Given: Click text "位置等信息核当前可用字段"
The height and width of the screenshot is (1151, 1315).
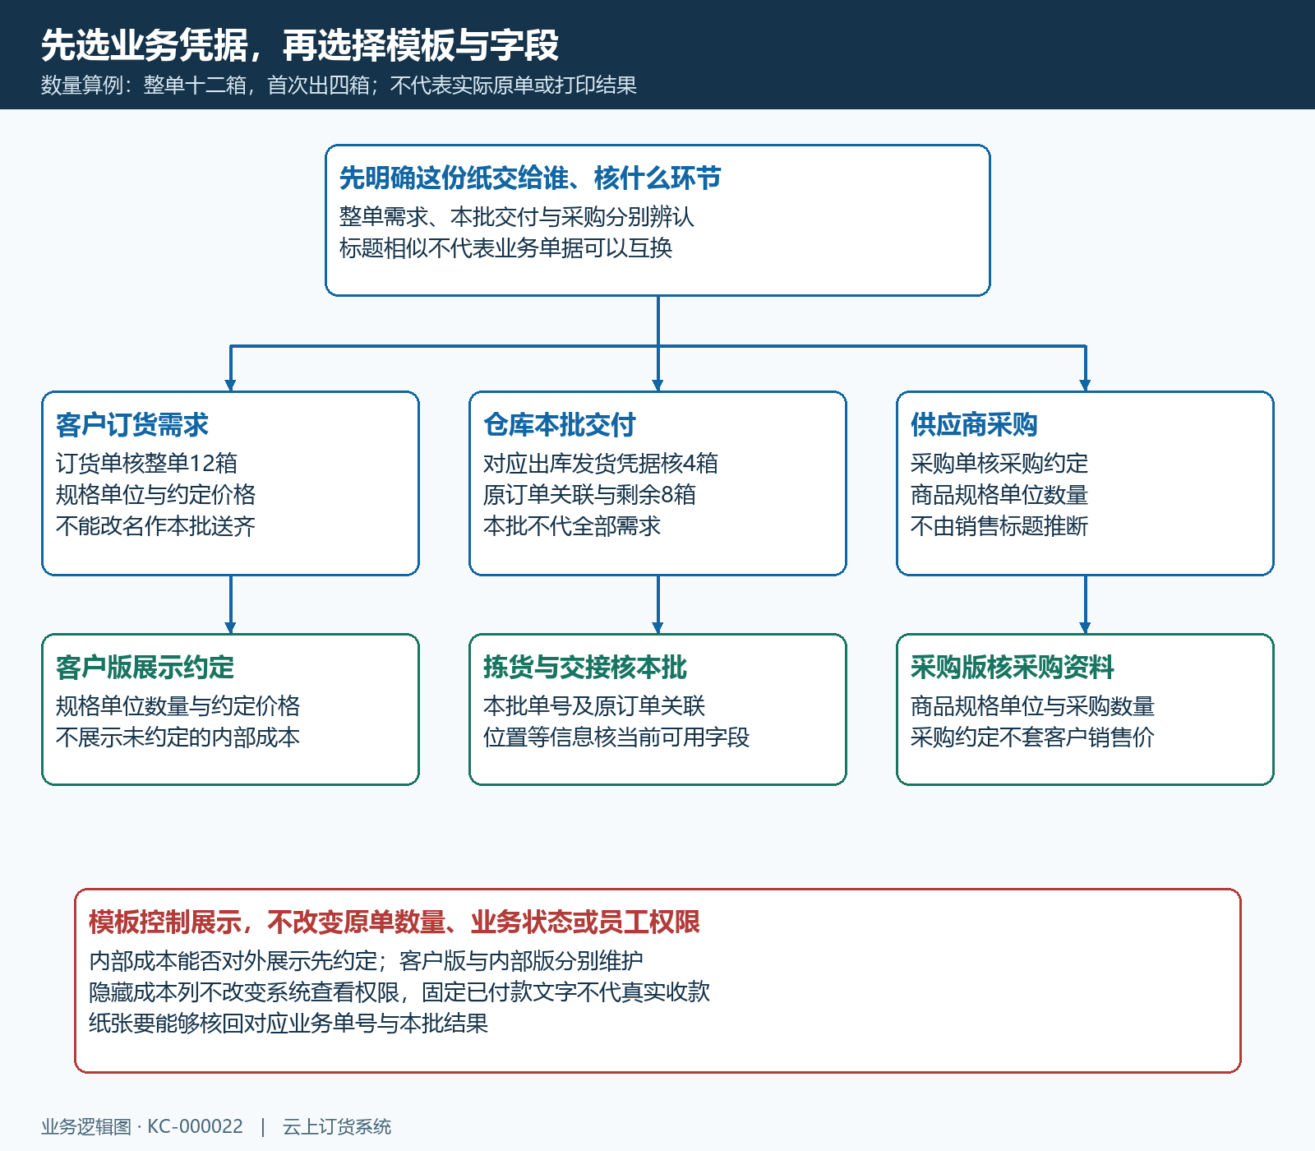Looking at the screenshot, I should pyautogui.click(x=616, y=737).
